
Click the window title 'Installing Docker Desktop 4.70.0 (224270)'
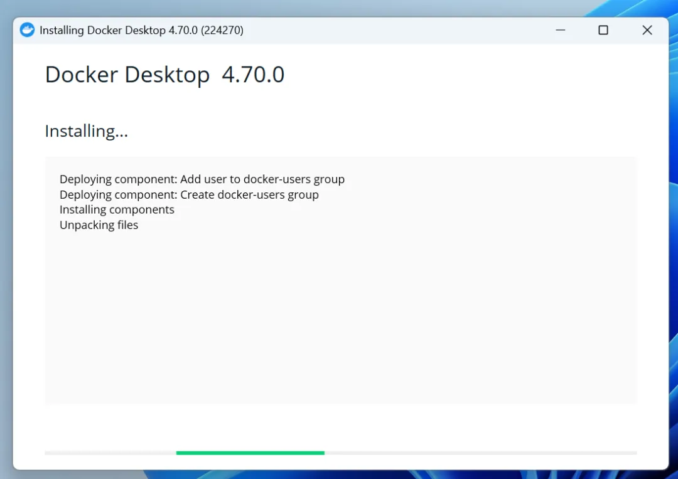[141, 30]
